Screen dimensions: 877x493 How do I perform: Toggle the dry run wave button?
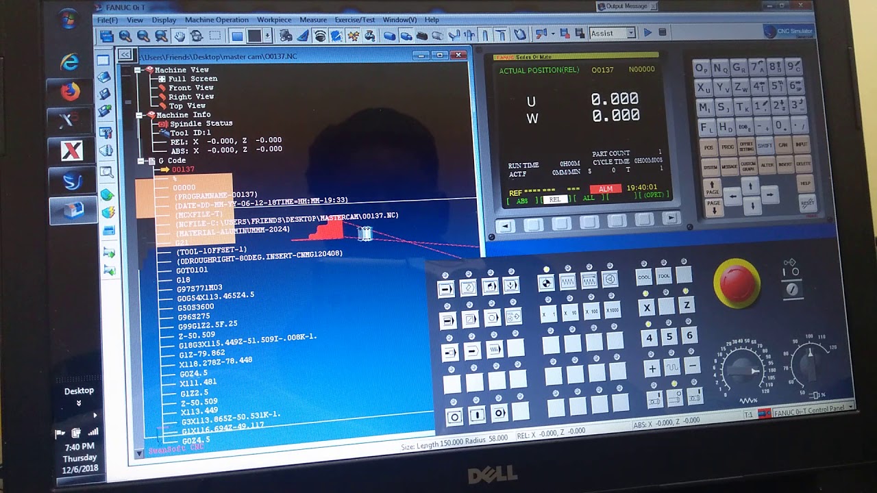point(495,349)
